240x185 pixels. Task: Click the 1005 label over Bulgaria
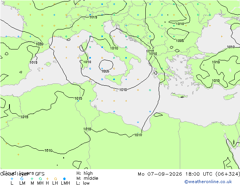180,41
